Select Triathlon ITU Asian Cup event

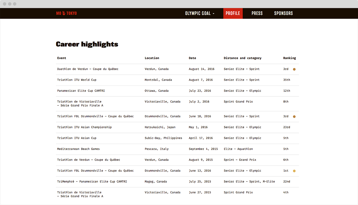pos(77,138)
